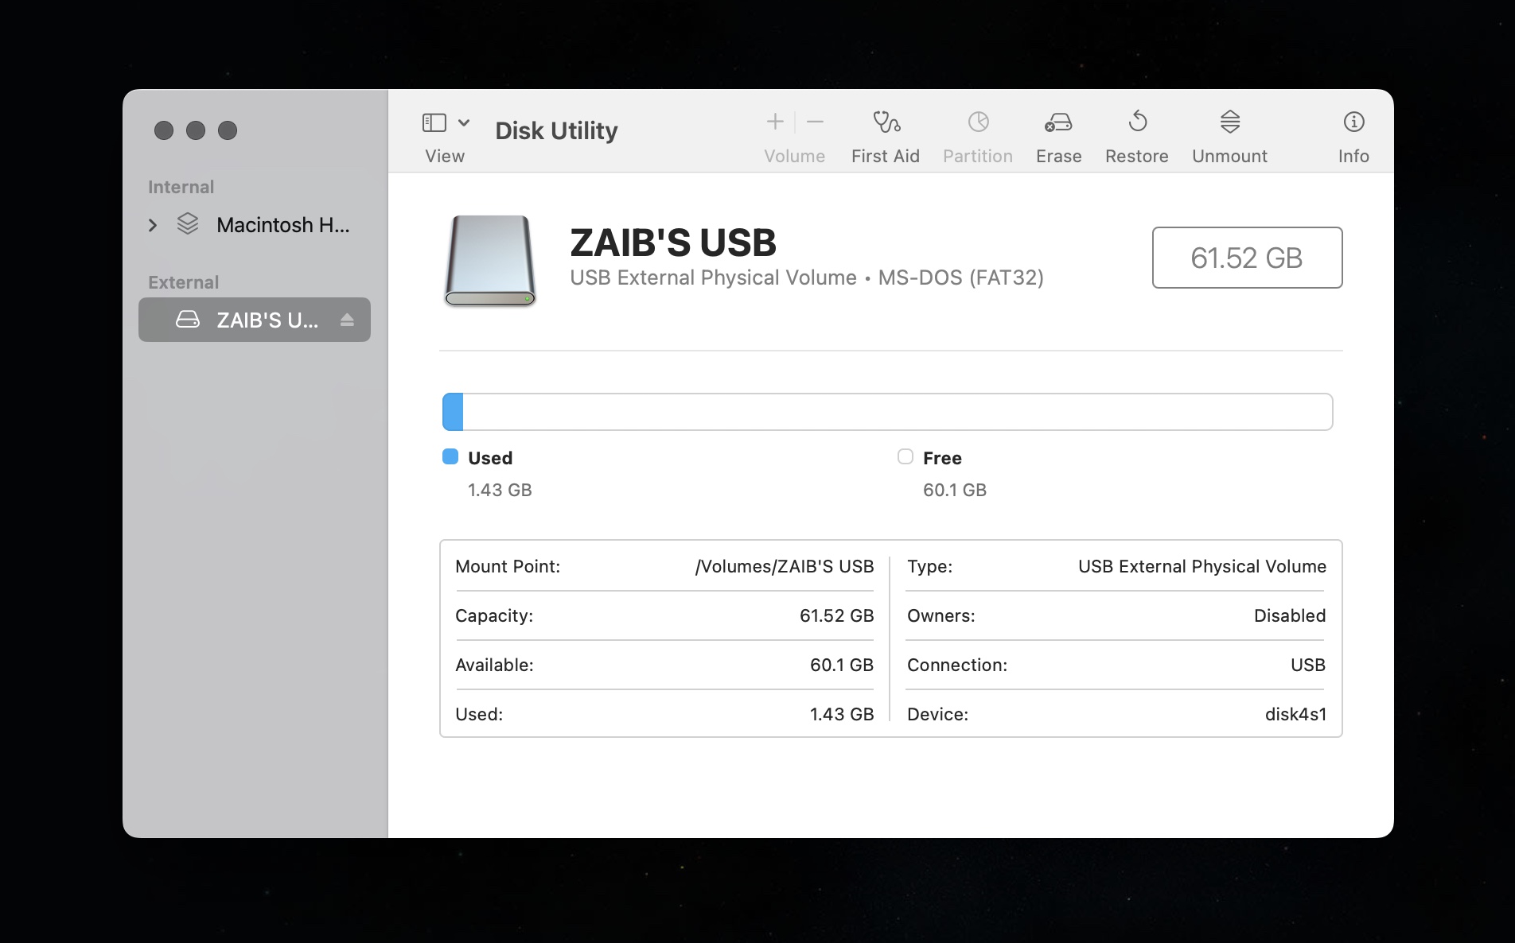Click the Partition pie icon

978,122
